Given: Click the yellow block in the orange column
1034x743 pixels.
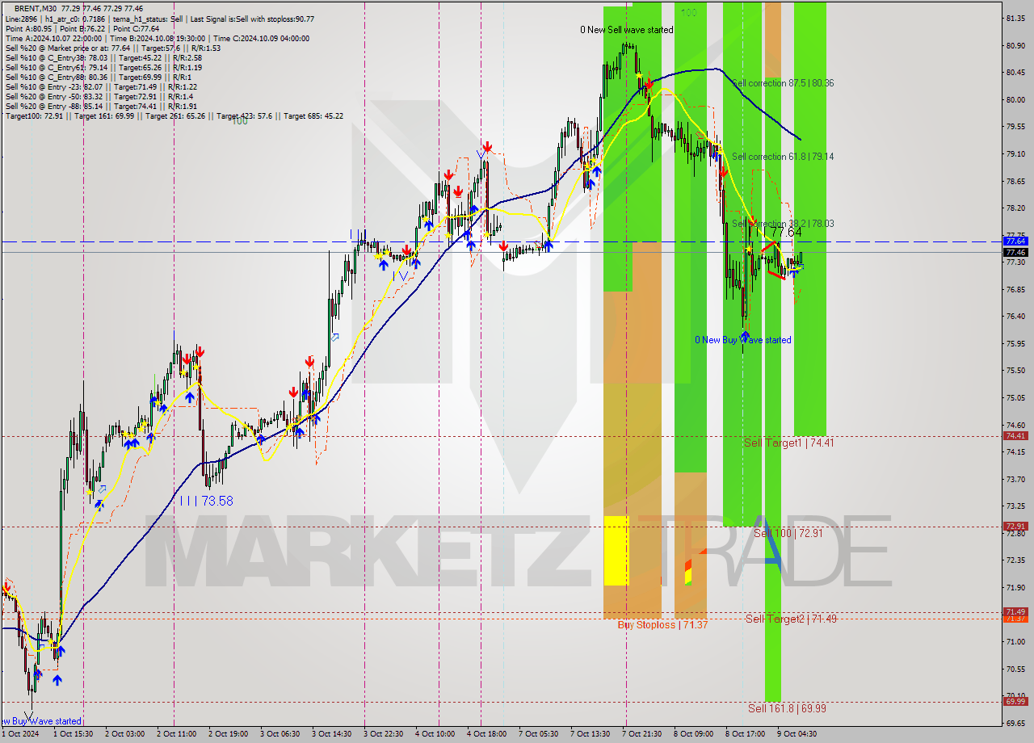Looking at the screenshot, I should tap(616, 550).
